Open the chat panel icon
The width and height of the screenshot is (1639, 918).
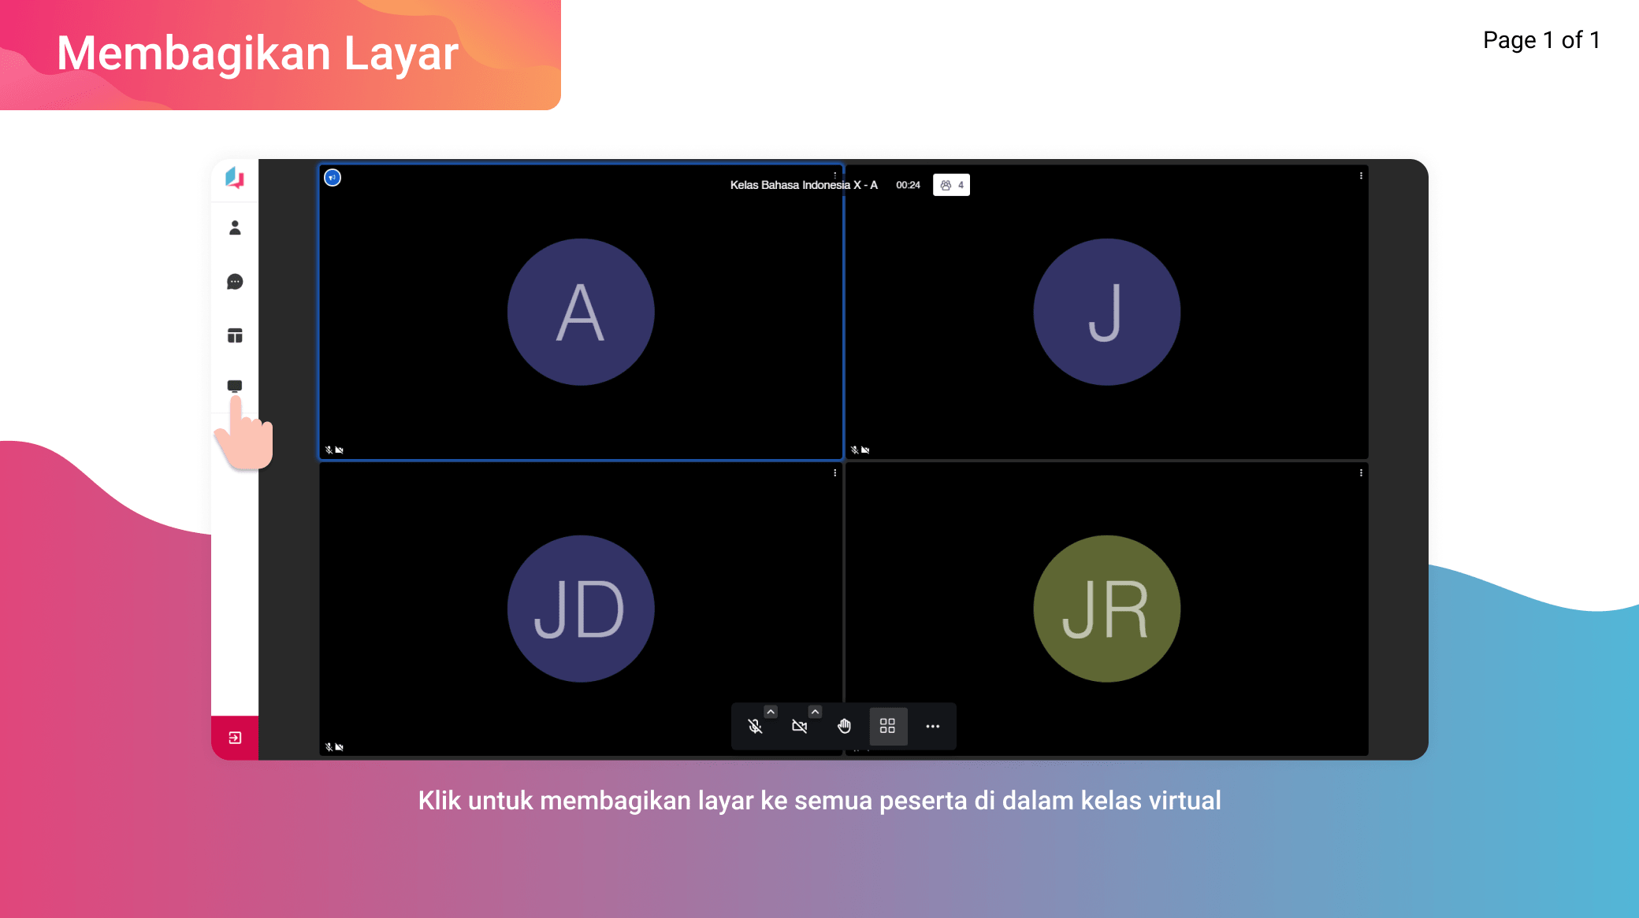click(x=235, y=282)
